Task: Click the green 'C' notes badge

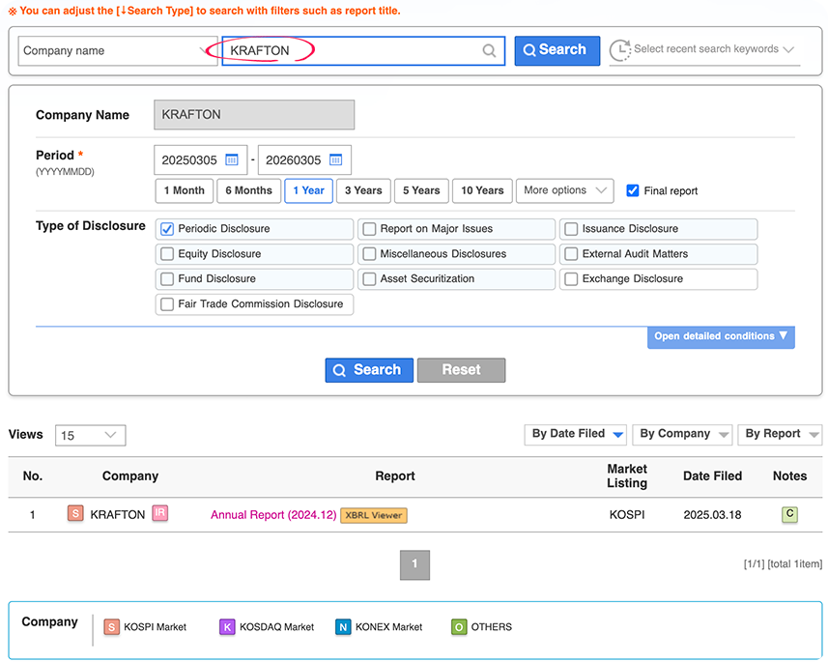Action: coord(789,514)
